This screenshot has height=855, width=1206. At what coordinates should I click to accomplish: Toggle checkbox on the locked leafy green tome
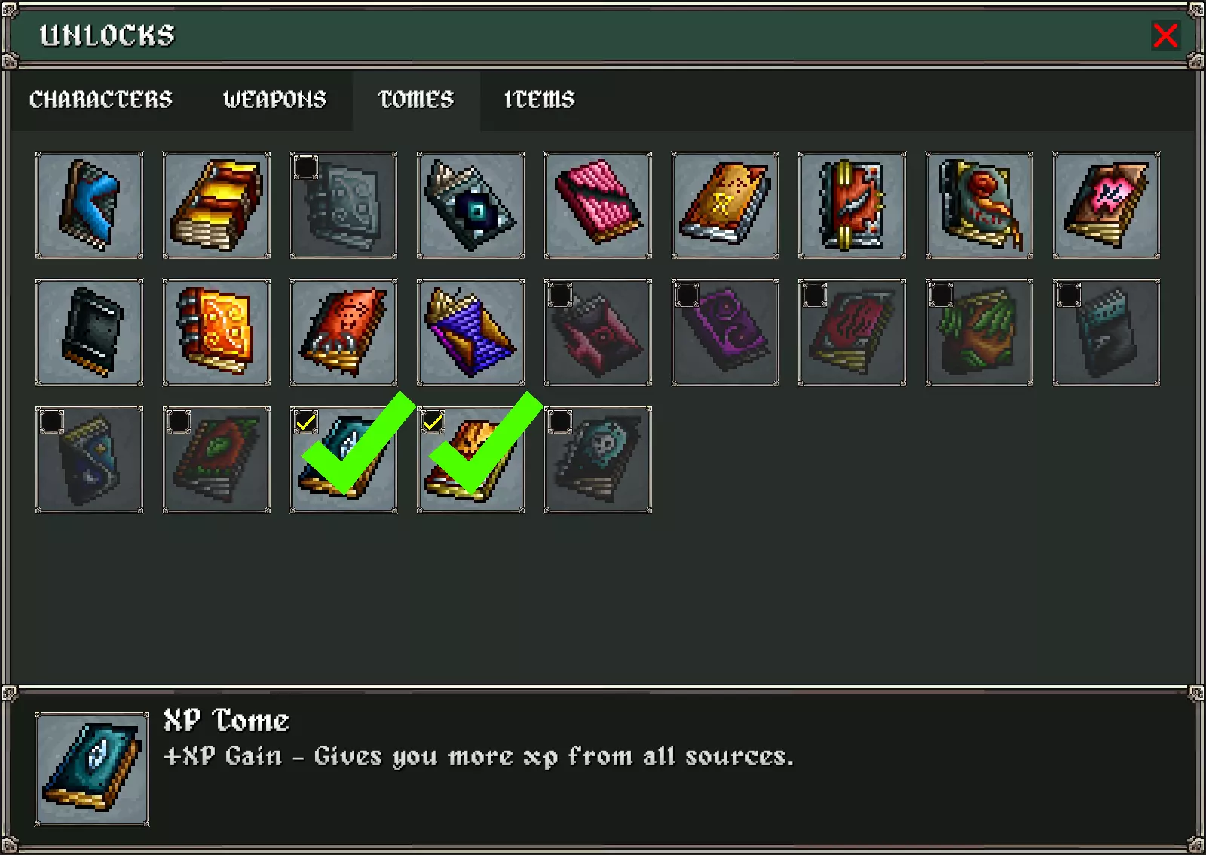(941, 295)
